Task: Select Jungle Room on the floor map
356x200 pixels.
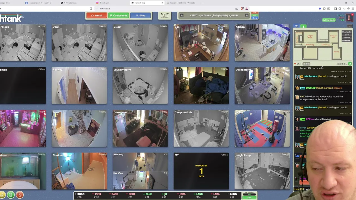Action: [310, 36]
